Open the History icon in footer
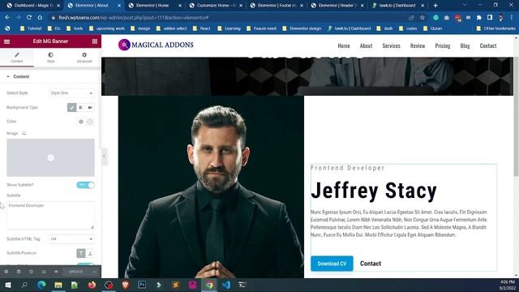The image size is (519, 292). [x=31, y=272]
